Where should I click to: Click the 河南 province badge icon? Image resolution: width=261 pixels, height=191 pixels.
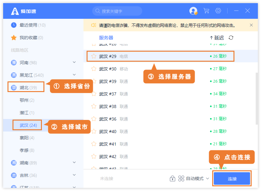point(14,63)
